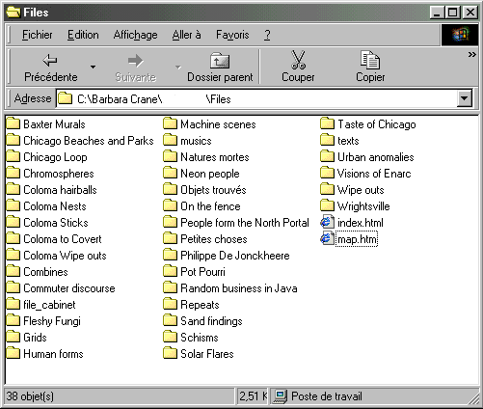Expand the address bar dropdown list
The image size is (483, 409).
tap(464, 98)
